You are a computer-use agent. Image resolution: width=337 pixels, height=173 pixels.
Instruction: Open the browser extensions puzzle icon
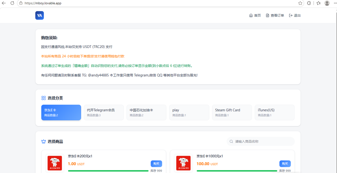coord(309,3)
